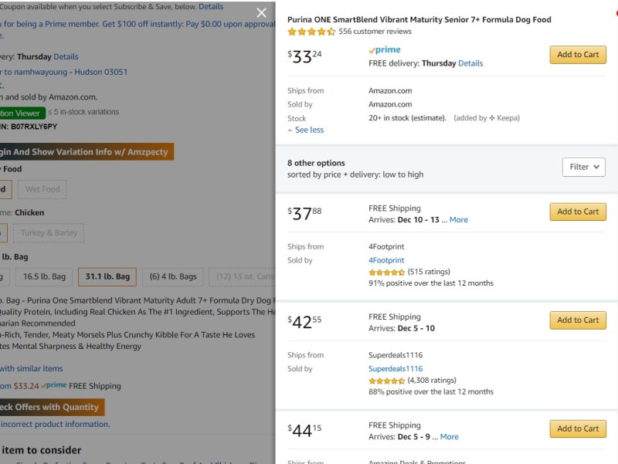Screen dimensions: 618x464
Task: Expand More arrival dates for $37.88 offer
Action: pos(458,220)
